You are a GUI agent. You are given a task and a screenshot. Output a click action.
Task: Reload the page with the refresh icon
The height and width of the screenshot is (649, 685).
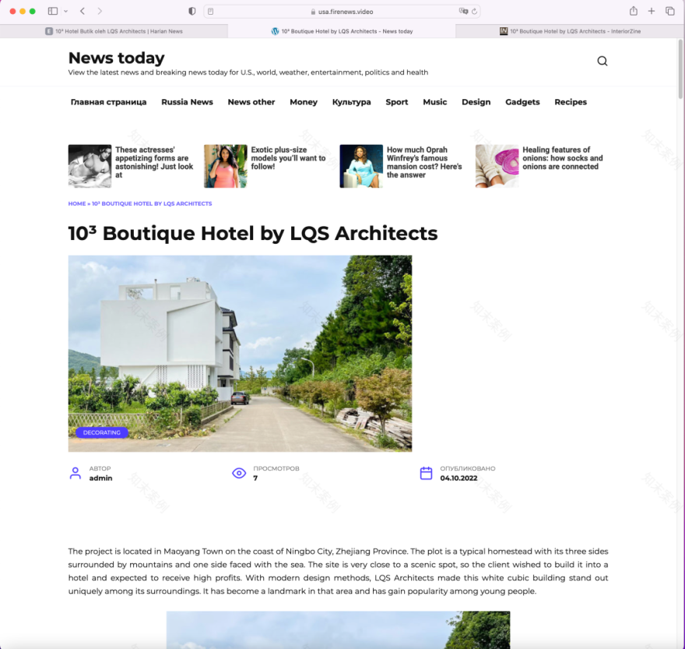pyautogui.click(x=475, y=12)
